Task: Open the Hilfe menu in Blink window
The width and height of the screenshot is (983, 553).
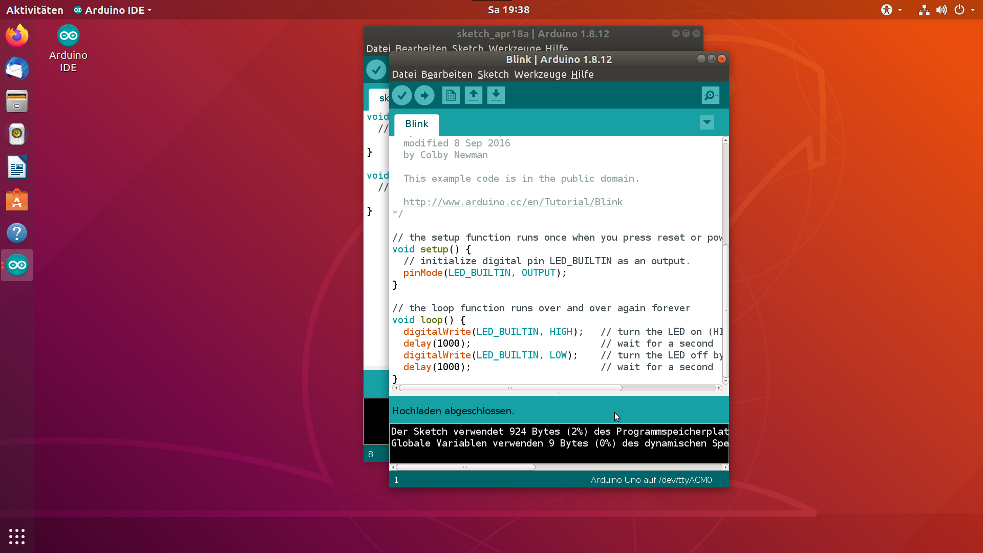Action: (x=582, y=74)
